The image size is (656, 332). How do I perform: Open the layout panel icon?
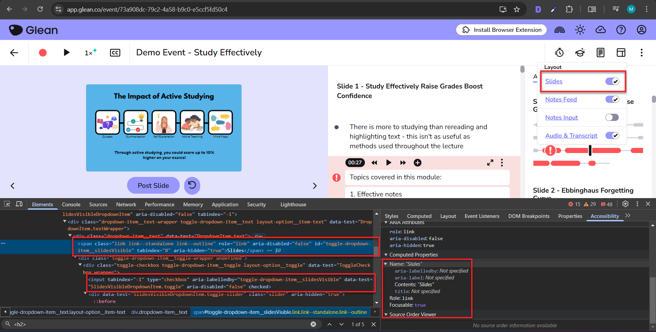tap(621, 53)
